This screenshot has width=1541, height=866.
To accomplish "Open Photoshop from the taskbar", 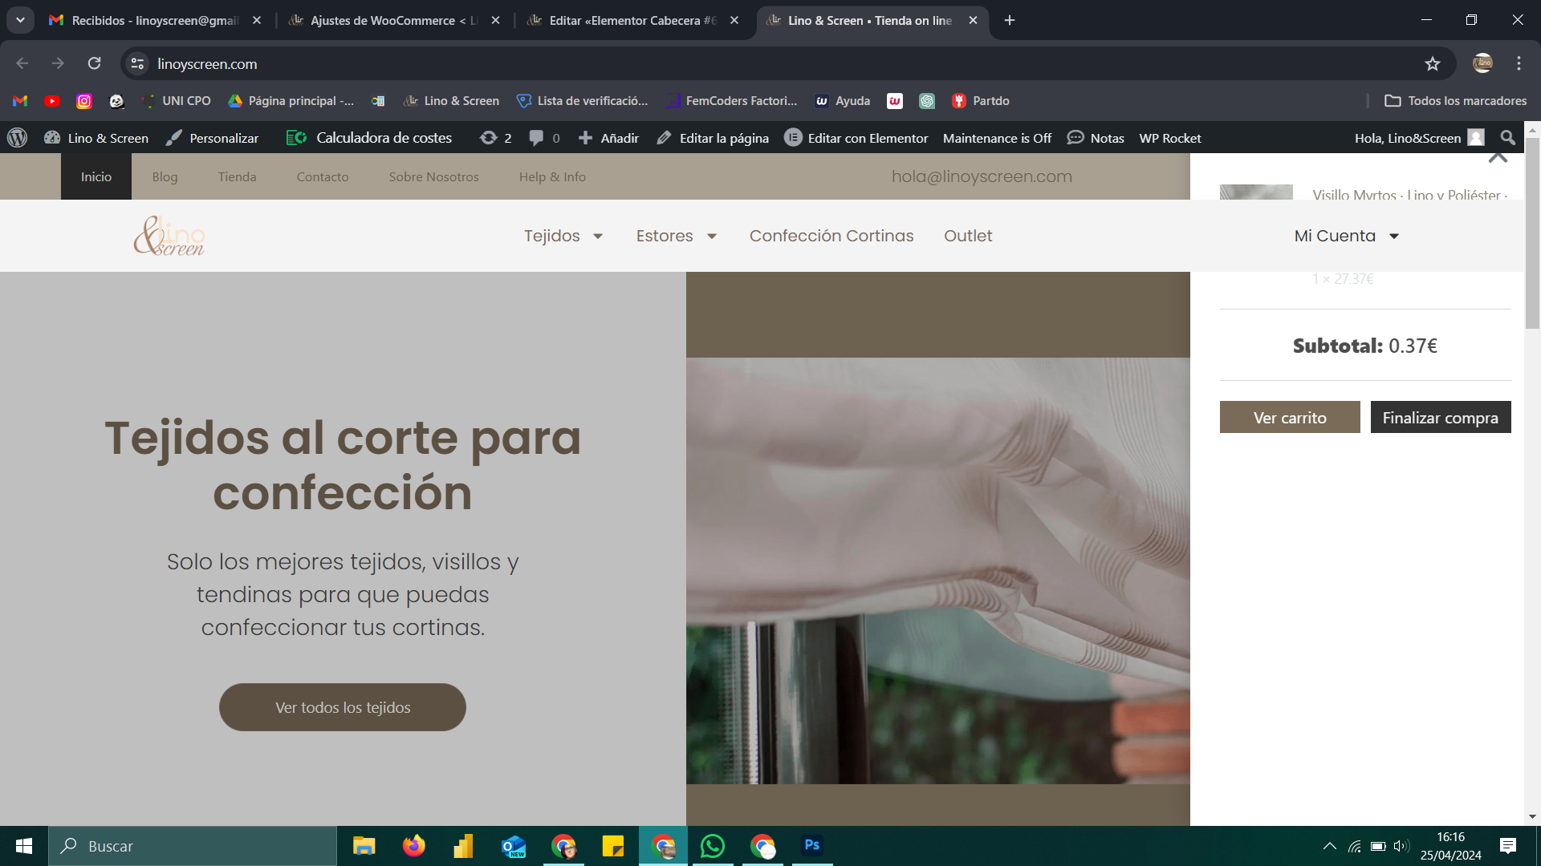I will pos(812,846).
